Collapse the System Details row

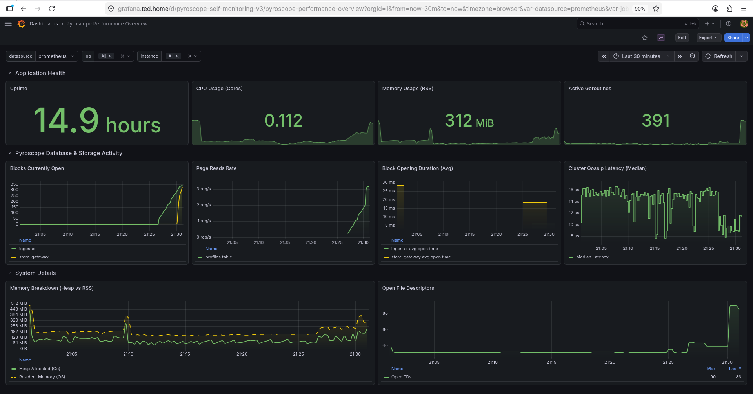click(x=10, y=273)
